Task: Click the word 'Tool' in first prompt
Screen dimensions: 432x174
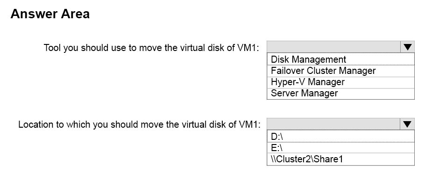Action: (x=52, y=47)
